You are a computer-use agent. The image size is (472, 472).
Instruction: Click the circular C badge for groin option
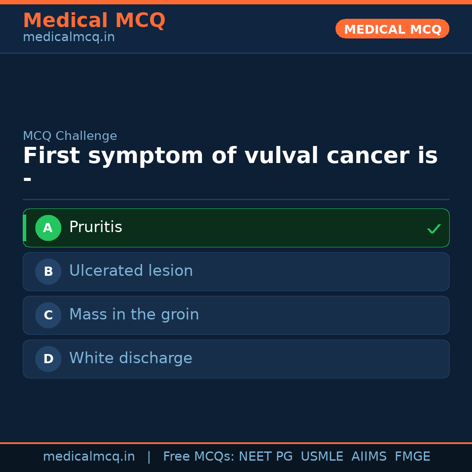point(48,315)
